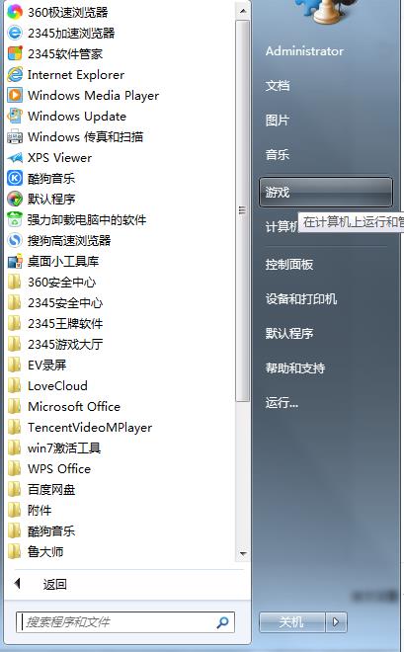Open 2345软件管家 app icon
This screenshot has width=404, height=652.
pyautogui.click(x=15, y=53)
